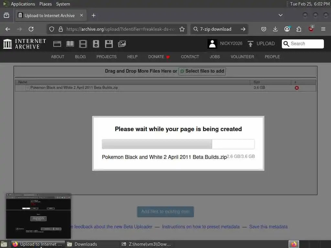Submit the 7-zip download search arrow
331x248 pixels.
coord(243,29)
